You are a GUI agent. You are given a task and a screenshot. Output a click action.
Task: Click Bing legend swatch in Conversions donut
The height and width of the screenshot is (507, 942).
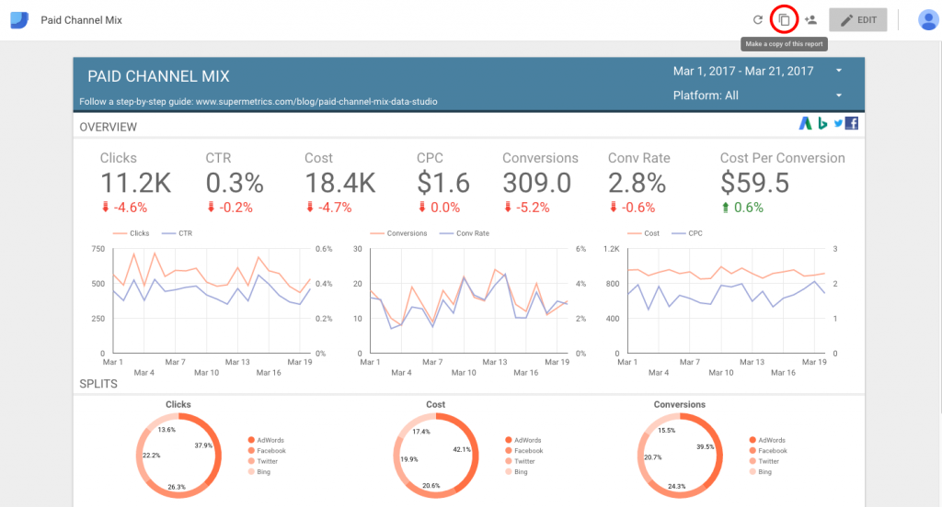(x=753, y=471)
